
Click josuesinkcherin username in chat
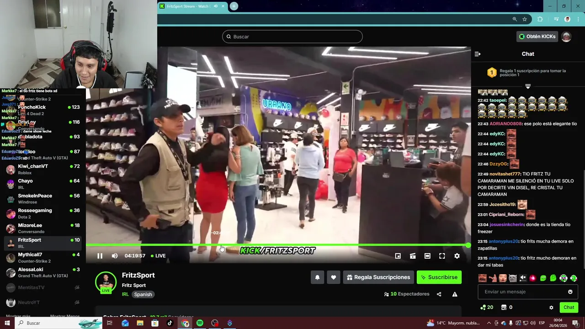tap(507, 225)
